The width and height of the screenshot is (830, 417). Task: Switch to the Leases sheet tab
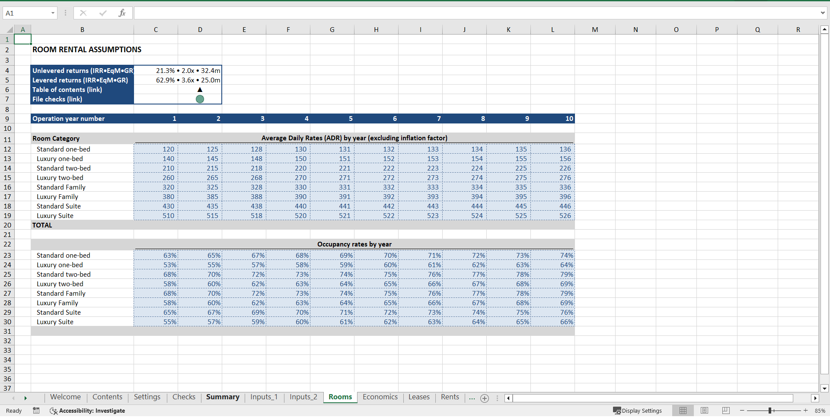419,397
